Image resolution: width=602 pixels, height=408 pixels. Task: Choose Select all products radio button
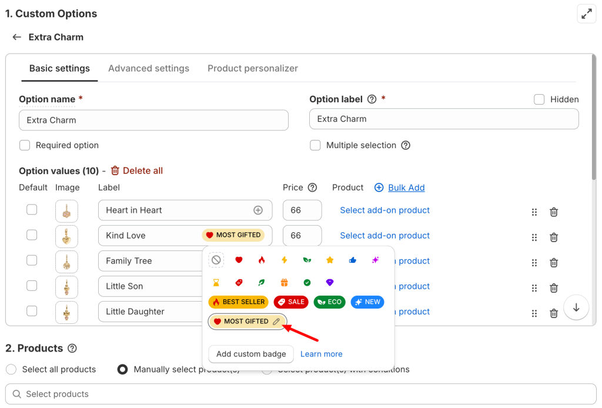tap(11, 369)
